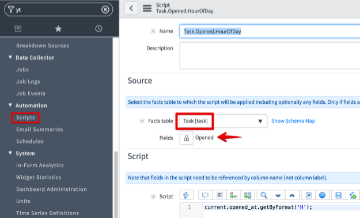Collapse the System section
Viewport: 360px width, 218px height.
10,153
